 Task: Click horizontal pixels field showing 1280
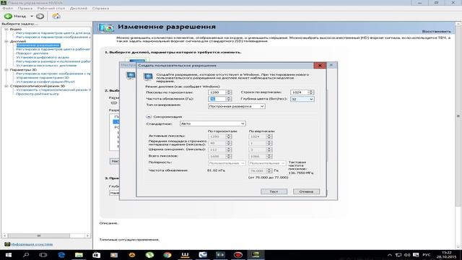pos(217,92)
